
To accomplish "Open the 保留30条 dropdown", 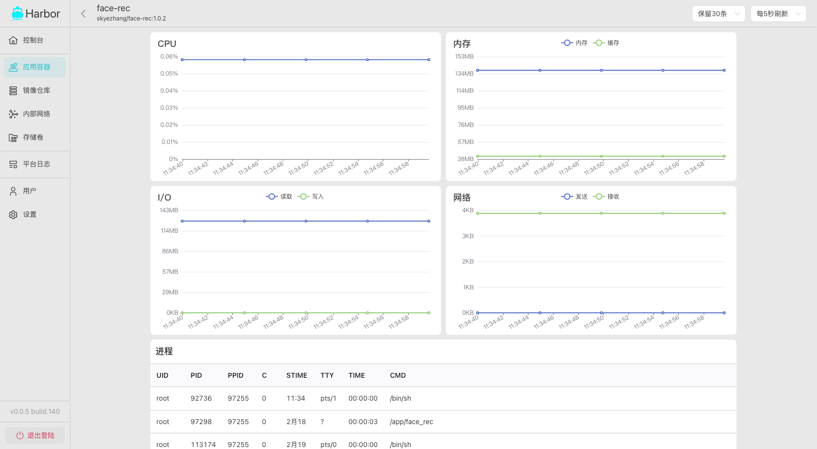I will (x=718, y=14).
